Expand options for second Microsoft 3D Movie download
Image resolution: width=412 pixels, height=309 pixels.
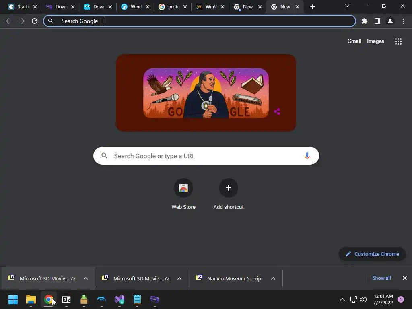[x=179, y=278]
